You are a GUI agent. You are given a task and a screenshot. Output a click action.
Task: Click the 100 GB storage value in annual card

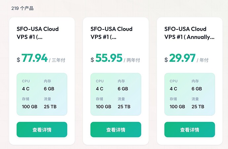[x=177, y=107]
